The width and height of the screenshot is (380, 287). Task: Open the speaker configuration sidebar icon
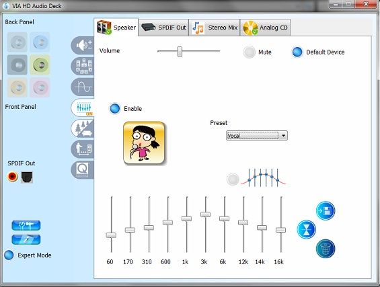(x=83, y=66)
